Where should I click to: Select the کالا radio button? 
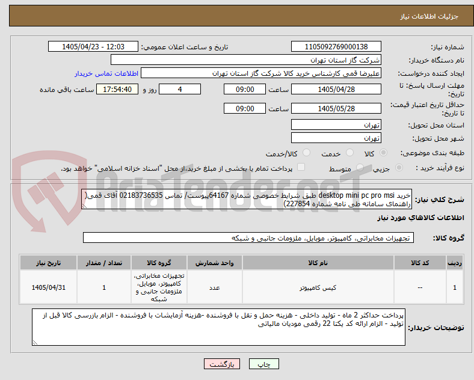click(x=383, y=153)
